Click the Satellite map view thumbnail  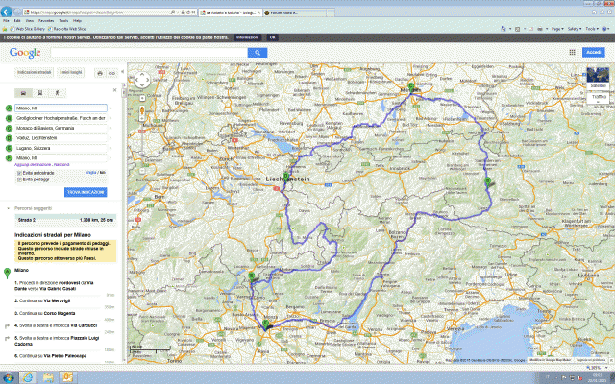click(x=598, y=78)
